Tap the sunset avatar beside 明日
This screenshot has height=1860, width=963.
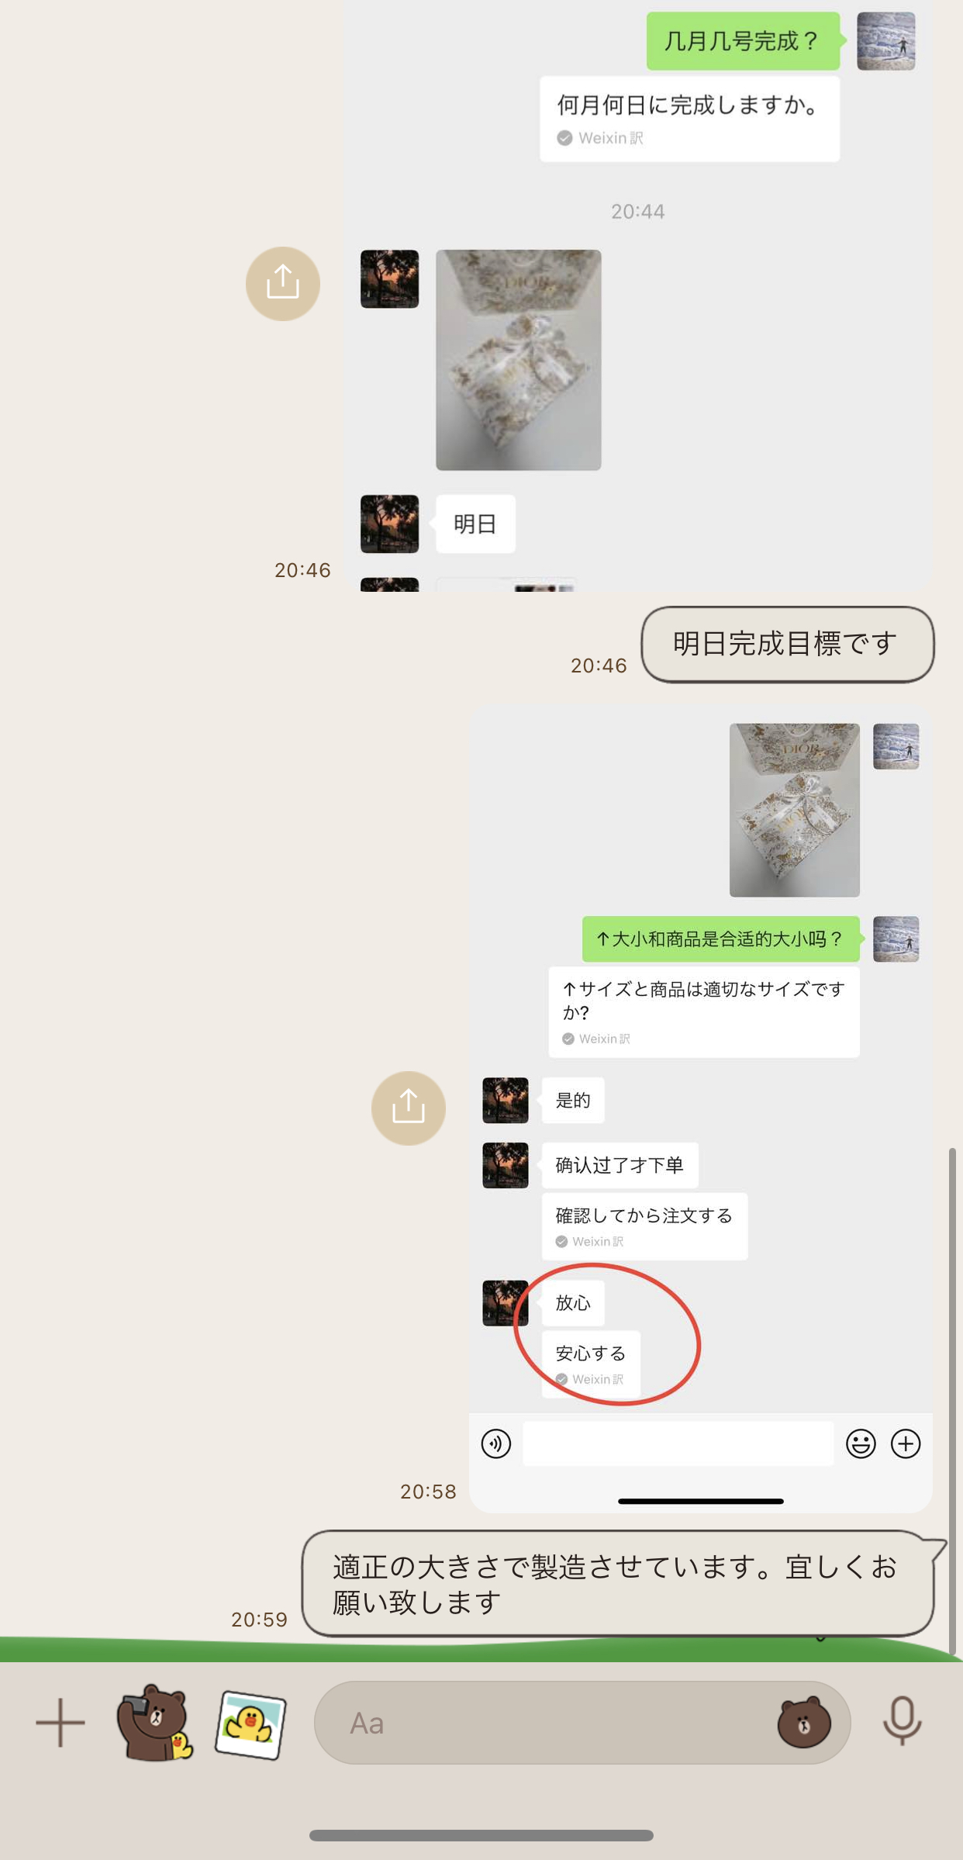(389, 524)
